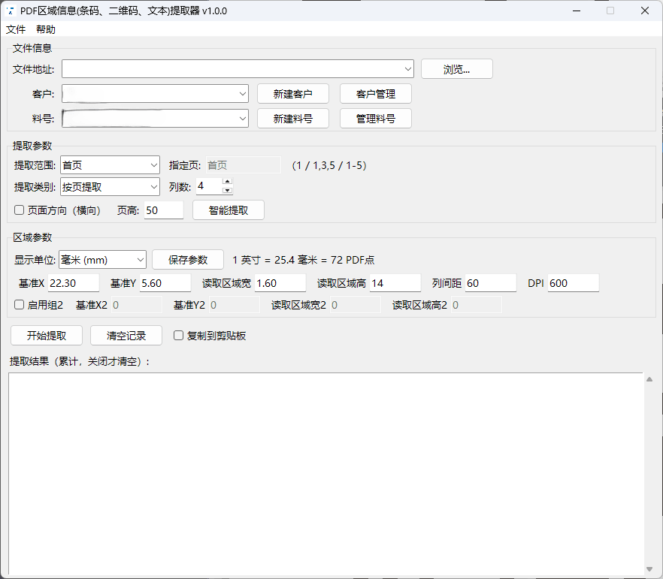
Task: Click the 指定页 input field
Action: (243, 165)
